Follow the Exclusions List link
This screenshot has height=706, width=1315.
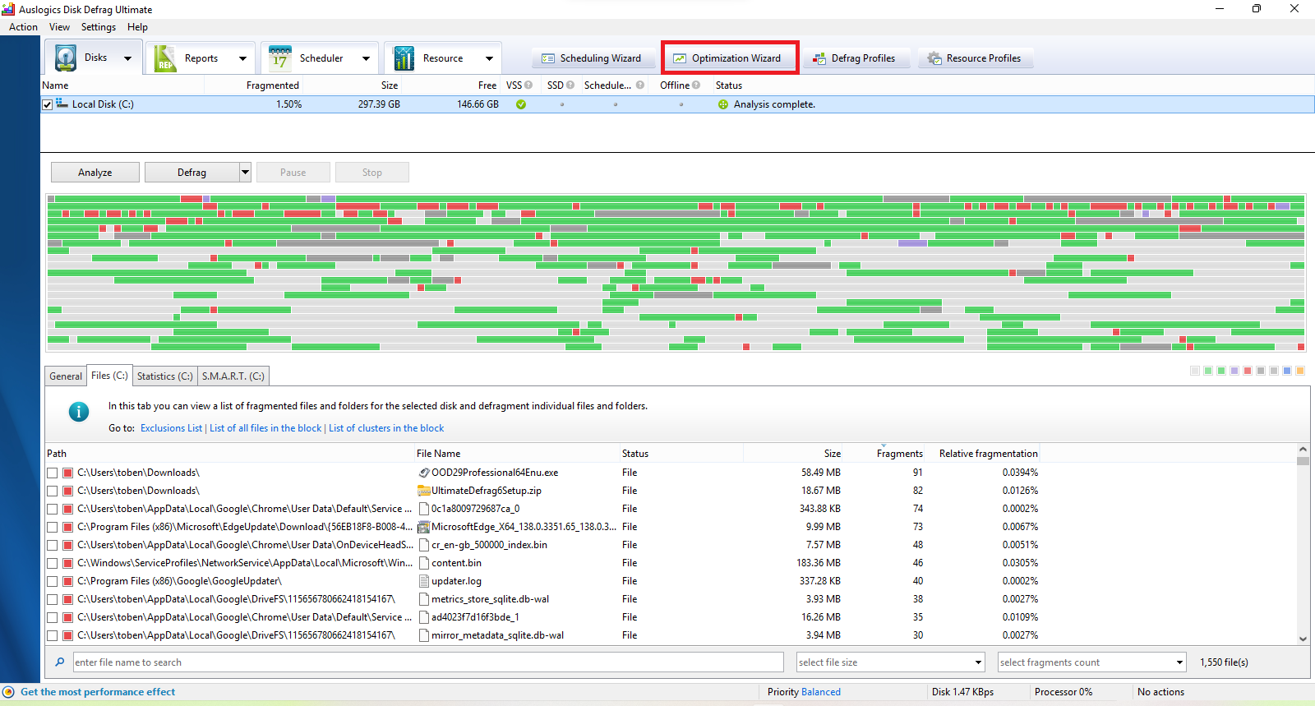point(171,428)
